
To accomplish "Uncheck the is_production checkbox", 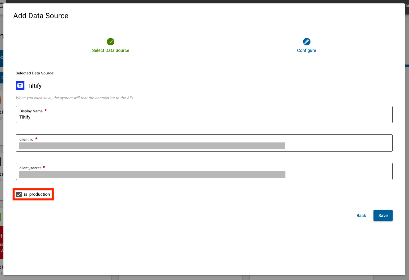I will [19, 194].
